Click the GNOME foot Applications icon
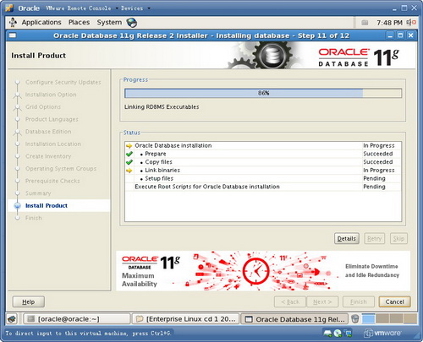The height and width of the screenshot is (342, 423). (13, 22)
